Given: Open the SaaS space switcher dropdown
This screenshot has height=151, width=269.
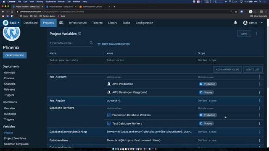Looking at the screenshot, I should (x=11, y=23).
